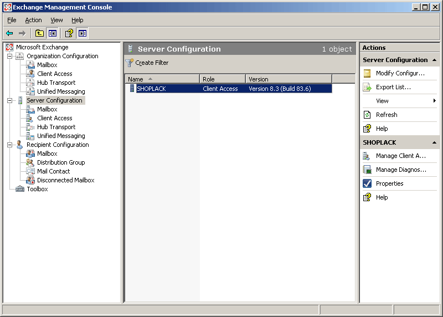Click the Toolbox icon in tree
This screenshot has width=443, height=317.
click(x=20, y=189)
